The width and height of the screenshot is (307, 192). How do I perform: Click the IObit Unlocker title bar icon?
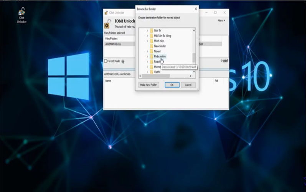[x=106, y=13]
